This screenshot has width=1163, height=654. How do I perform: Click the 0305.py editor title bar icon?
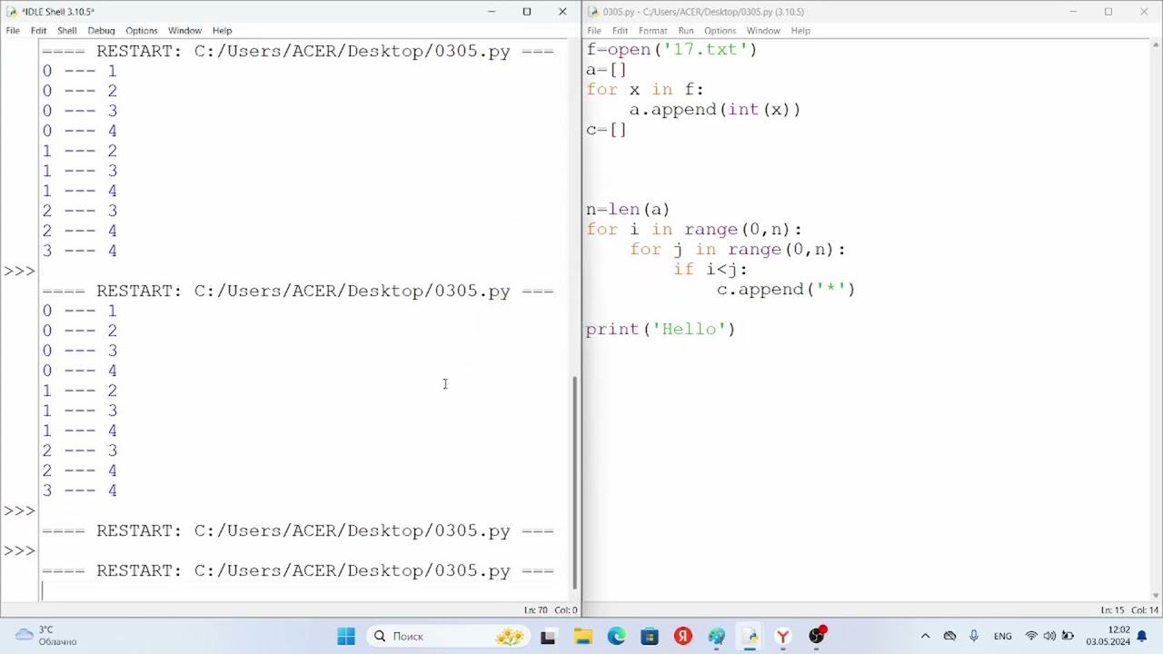592,12
